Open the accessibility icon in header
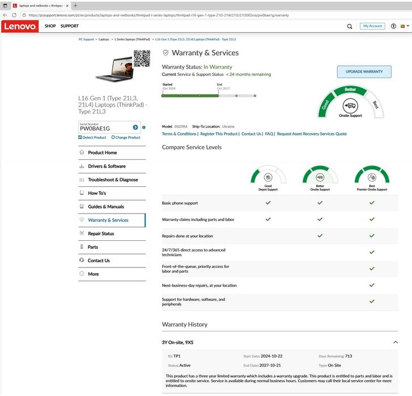 [x=393, y=26]
